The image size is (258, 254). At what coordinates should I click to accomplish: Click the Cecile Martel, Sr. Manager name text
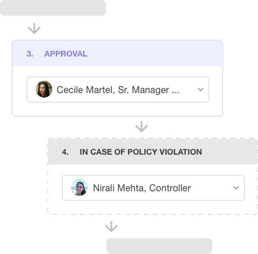pos(118,90)
